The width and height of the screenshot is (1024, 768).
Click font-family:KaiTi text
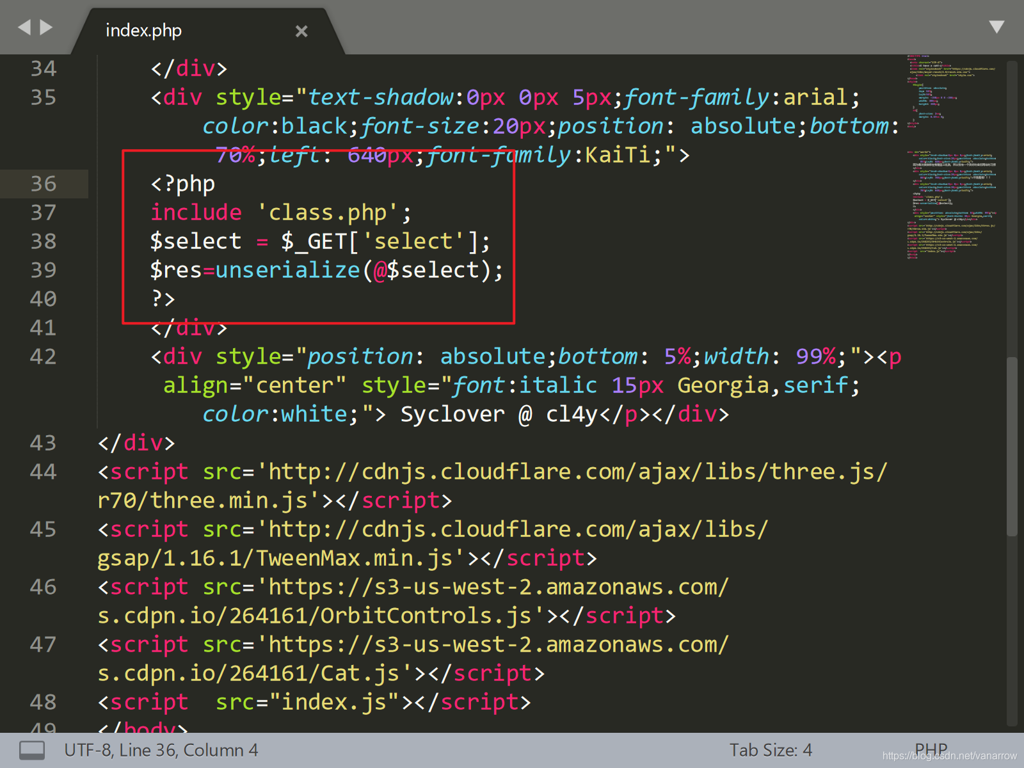[539, 155]
